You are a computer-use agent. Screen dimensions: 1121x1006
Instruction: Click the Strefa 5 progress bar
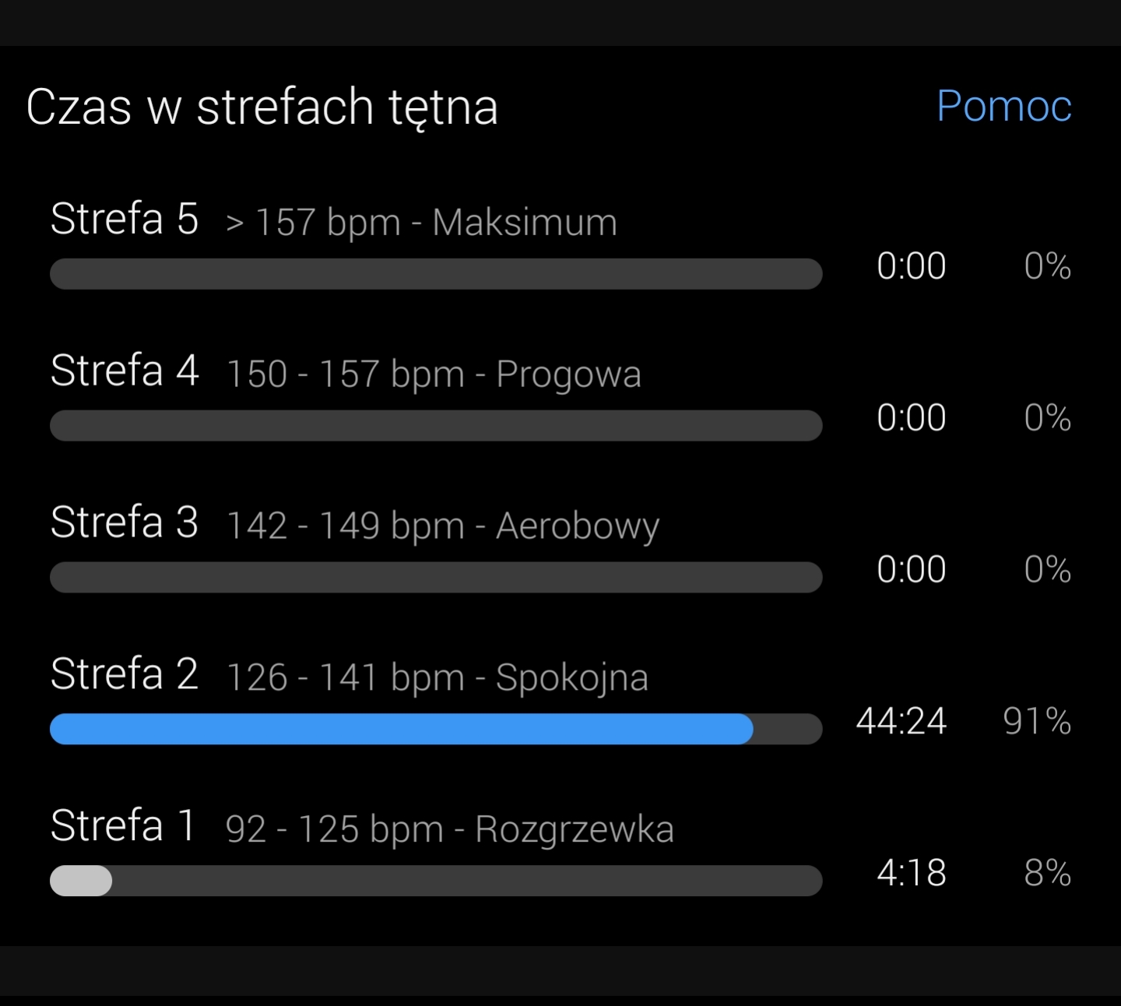pyautogui.click(x=436, y=274)
